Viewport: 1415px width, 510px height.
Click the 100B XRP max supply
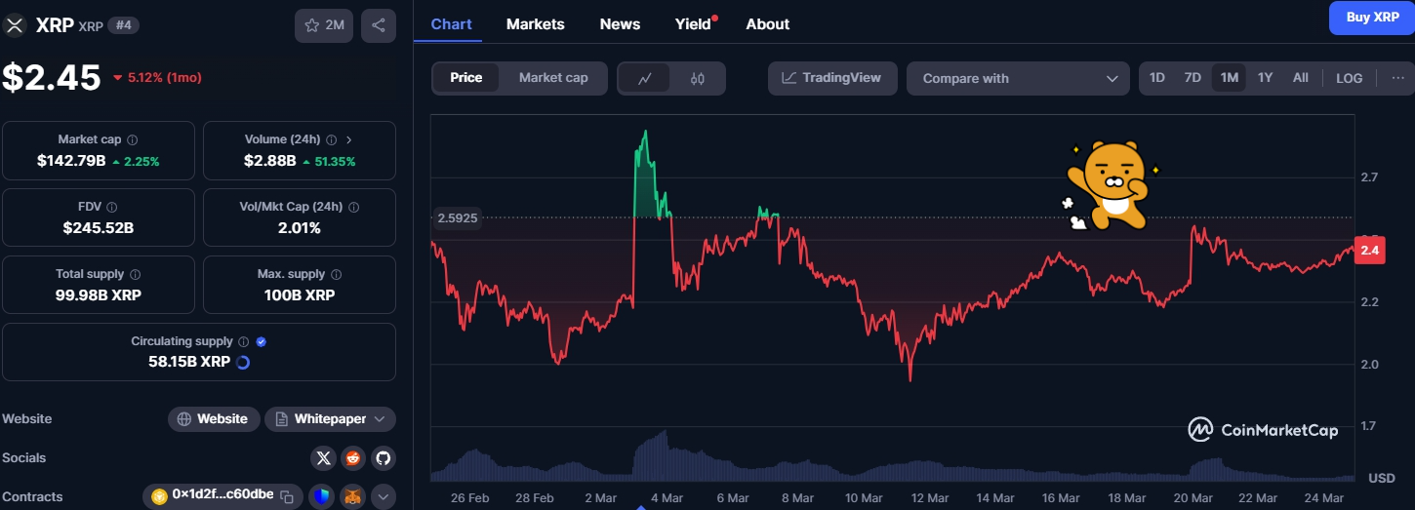coord(300,294)
